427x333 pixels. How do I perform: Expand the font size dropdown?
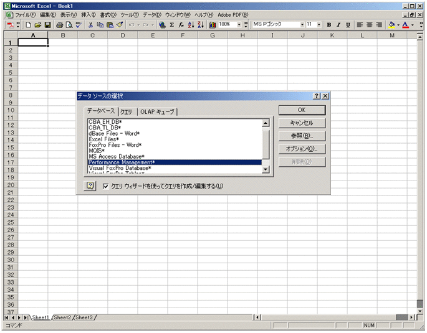[x=319, y=25]
